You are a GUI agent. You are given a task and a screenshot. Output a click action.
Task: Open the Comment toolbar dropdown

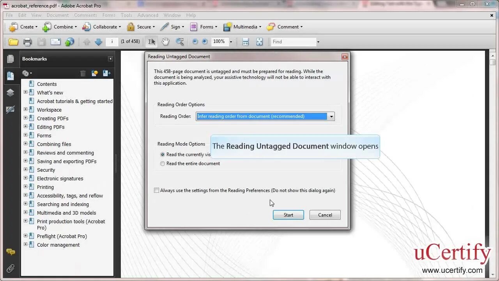click(285, 27)
